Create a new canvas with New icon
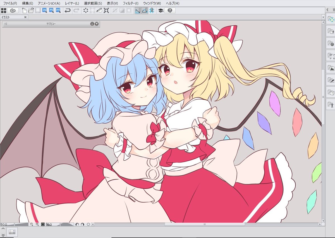Image resolution: width=335 pixels, height=238 pixels. [25, 11]
